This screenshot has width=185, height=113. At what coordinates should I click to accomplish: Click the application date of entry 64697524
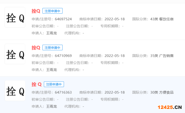click(115, 19)
